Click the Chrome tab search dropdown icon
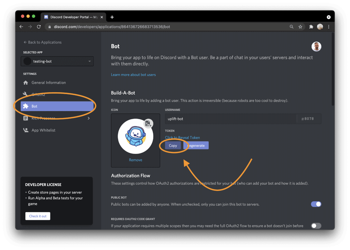Viewport: 350px width, 250px height. coord(329,17)
